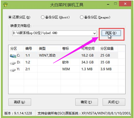Sort by the 分区 column header
The height and width of the screenshot is (118, 134).
point(16,48)
